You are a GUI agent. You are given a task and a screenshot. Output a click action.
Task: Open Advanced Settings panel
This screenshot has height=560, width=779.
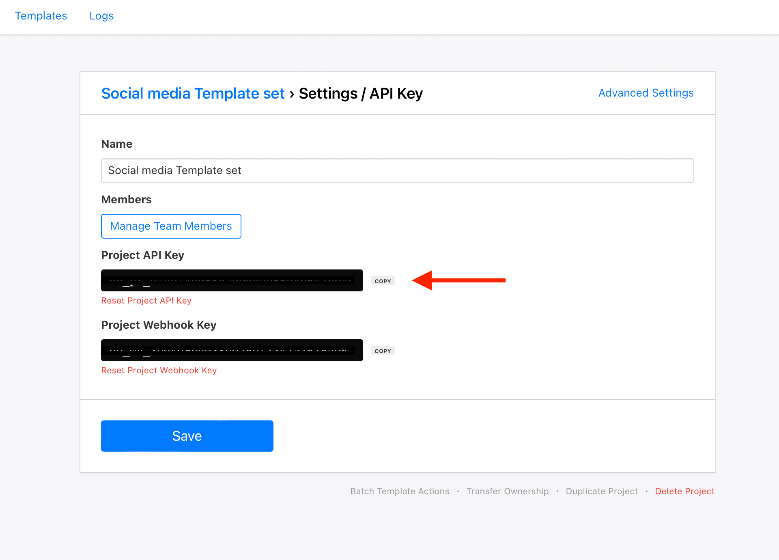coord(646,93)
